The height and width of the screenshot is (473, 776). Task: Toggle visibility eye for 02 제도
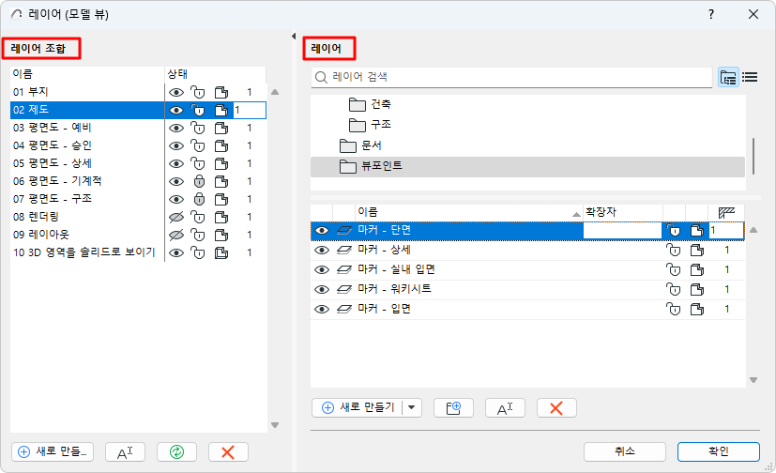[x=176, y=111]
